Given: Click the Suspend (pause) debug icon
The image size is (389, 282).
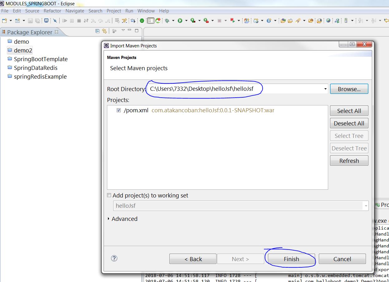Looking at the screenshot, I should (x=72, y=21).
